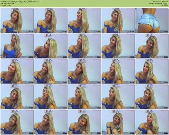Viewport: 169px width, 135px height.
Task: Click the Dimensions text in the header
Action: tap(161, 2)
